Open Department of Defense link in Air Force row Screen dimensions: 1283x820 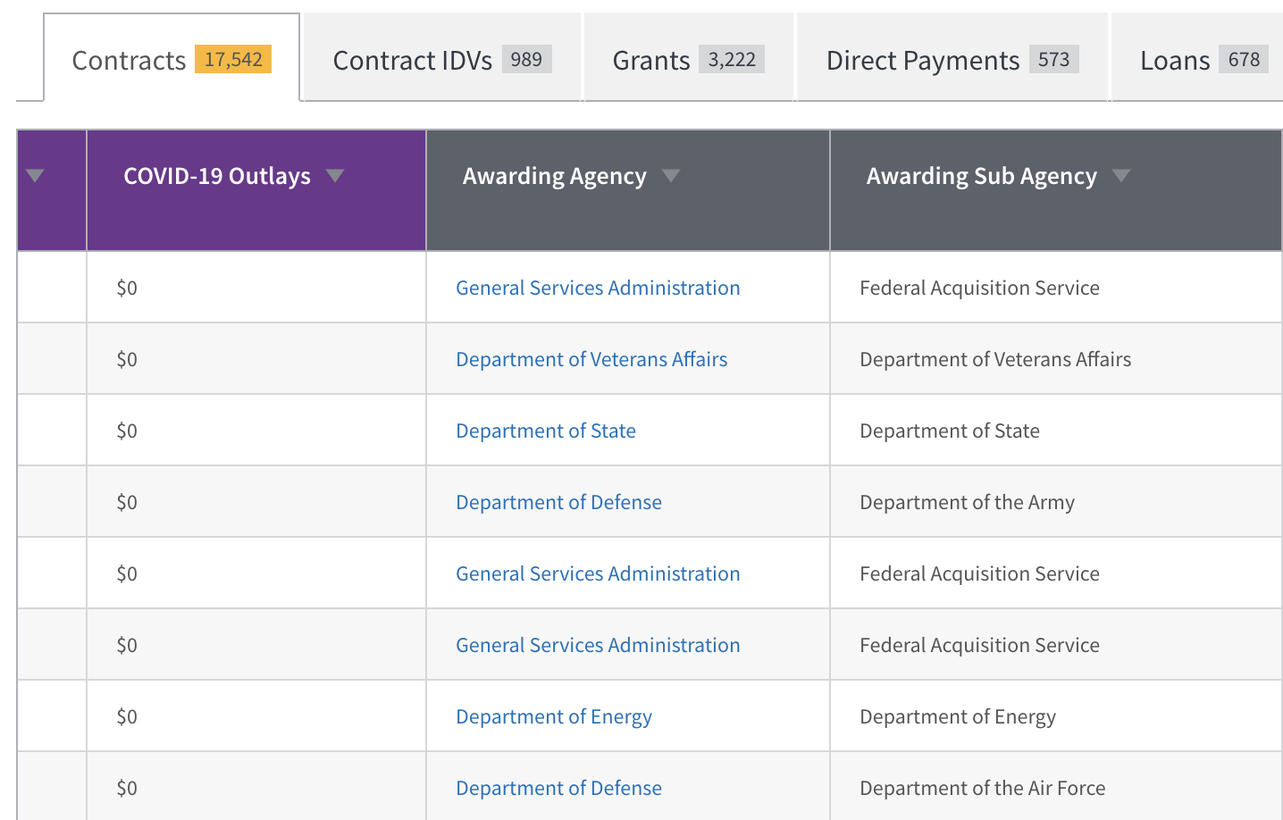coord(558,788)
